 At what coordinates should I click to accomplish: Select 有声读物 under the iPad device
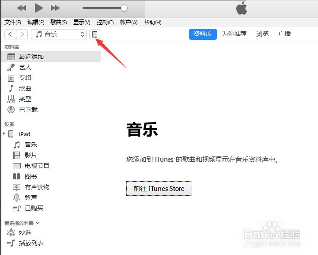[37, 187]
